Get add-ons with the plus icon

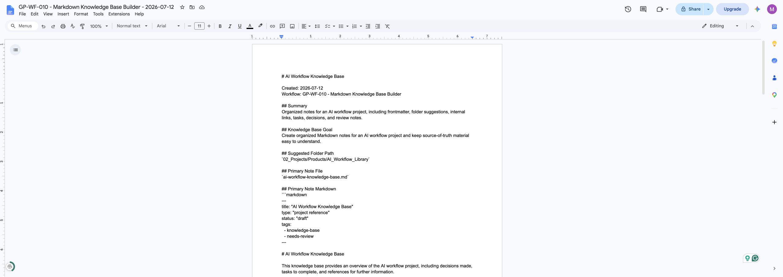tap(774, 122)
